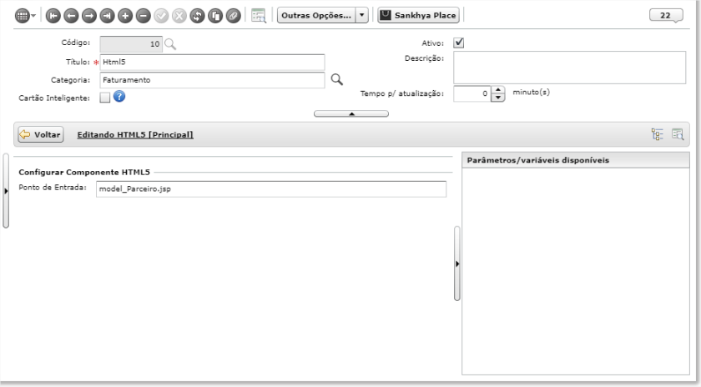Image resolution: width=701 pixels, height=387 pixels.
Task: Click Editando HTML5 [Principal] link
Action: point(135,134)
